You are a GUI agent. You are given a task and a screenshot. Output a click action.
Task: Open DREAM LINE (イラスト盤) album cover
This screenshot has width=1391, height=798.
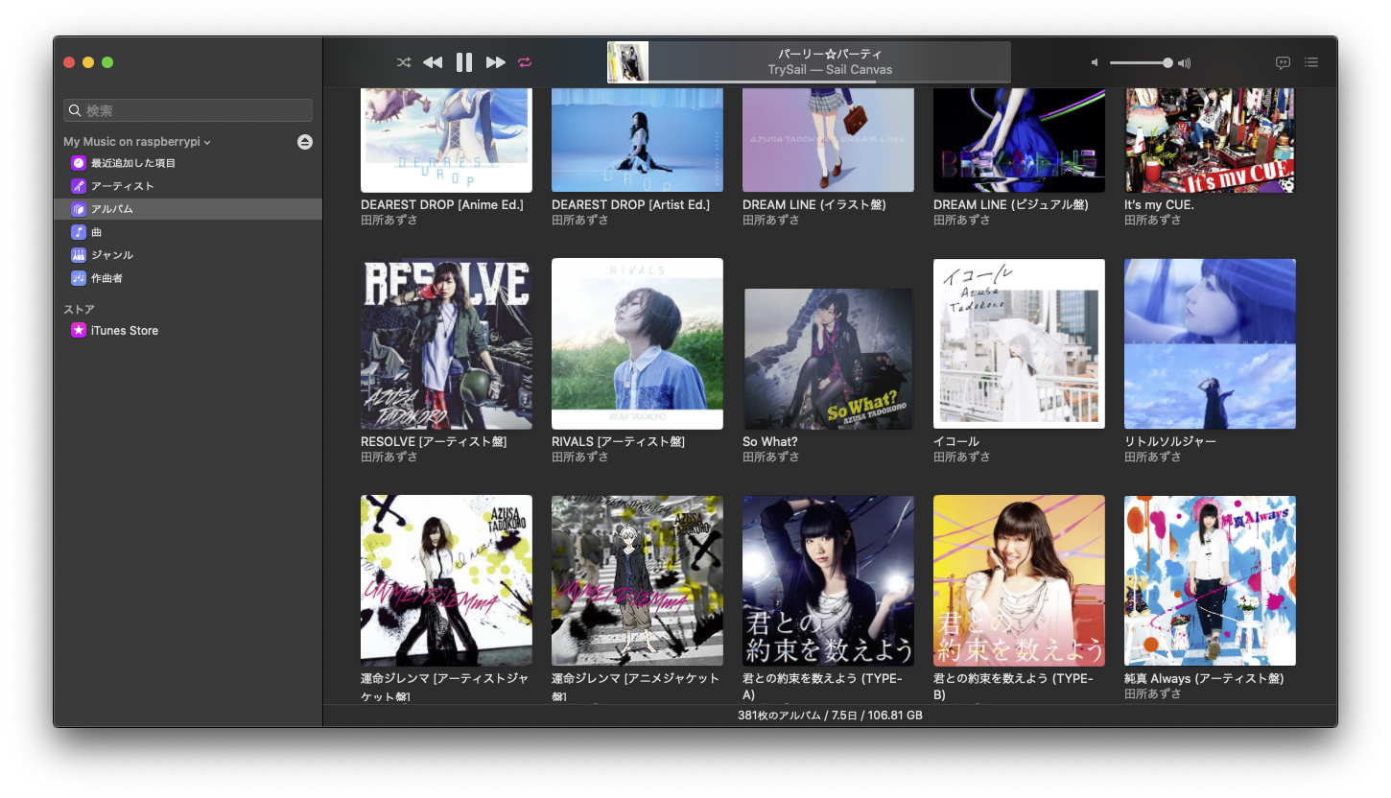[x=828, y=140]
